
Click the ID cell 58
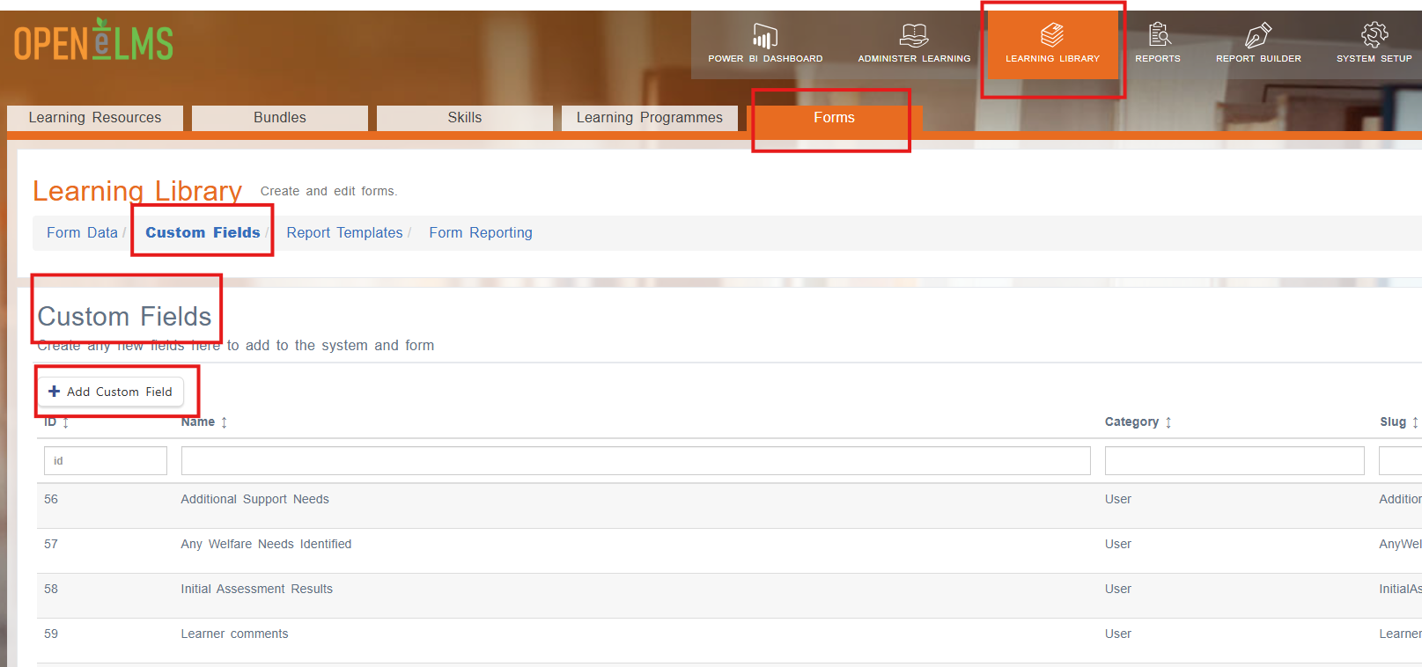pyautogui.click(x=51, y=589)
